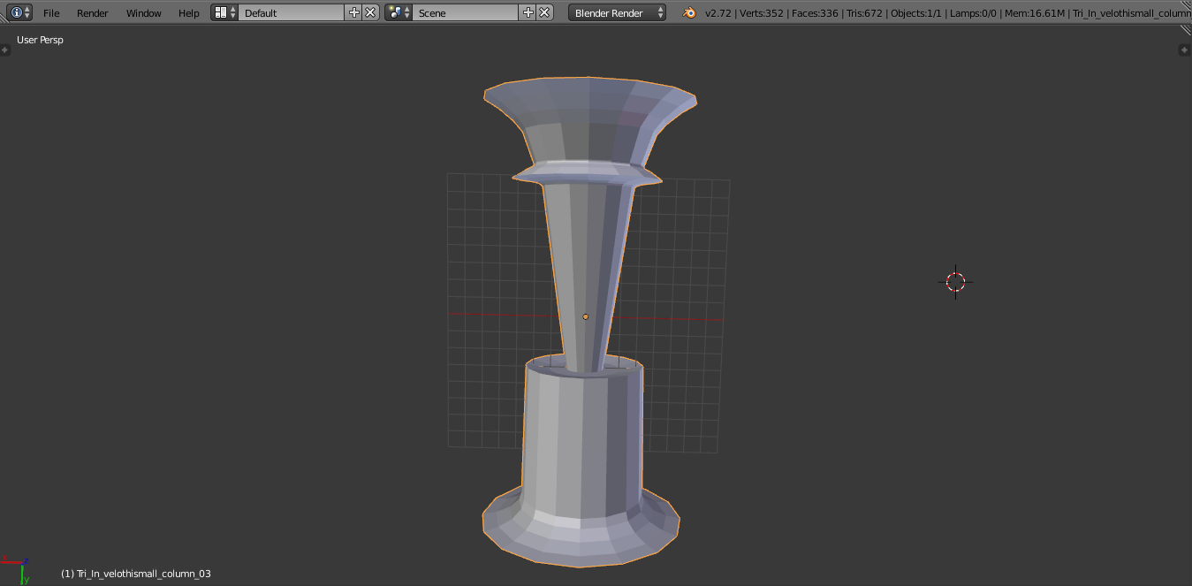Expand the right properties plus tab

(x=1185, y=50)
